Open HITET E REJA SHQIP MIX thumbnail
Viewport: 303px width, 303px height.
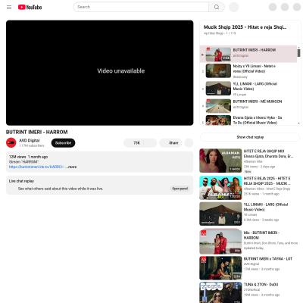coord(220,161)
